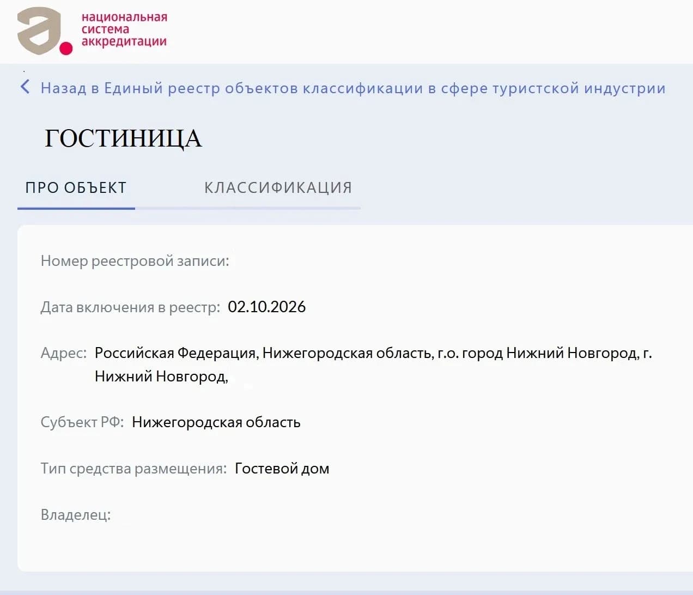Select the ПРО ОБЪЕКТ tab

pos(76,187)
